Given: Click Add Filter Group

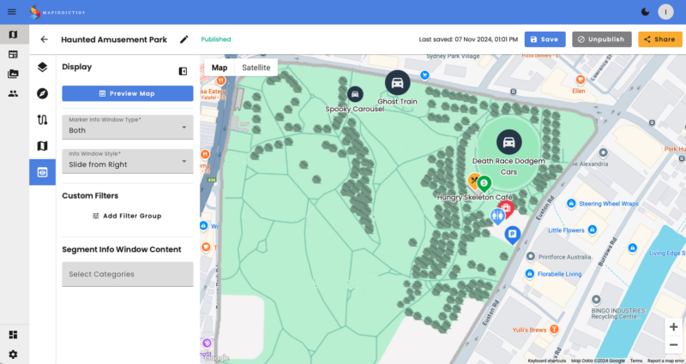Looking at the screenshot, I should pos(127,216).
